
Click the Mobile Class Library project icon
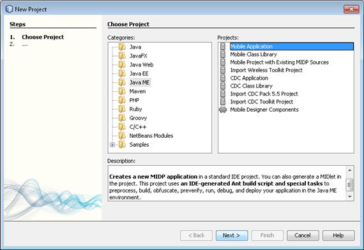pos(223,54)
